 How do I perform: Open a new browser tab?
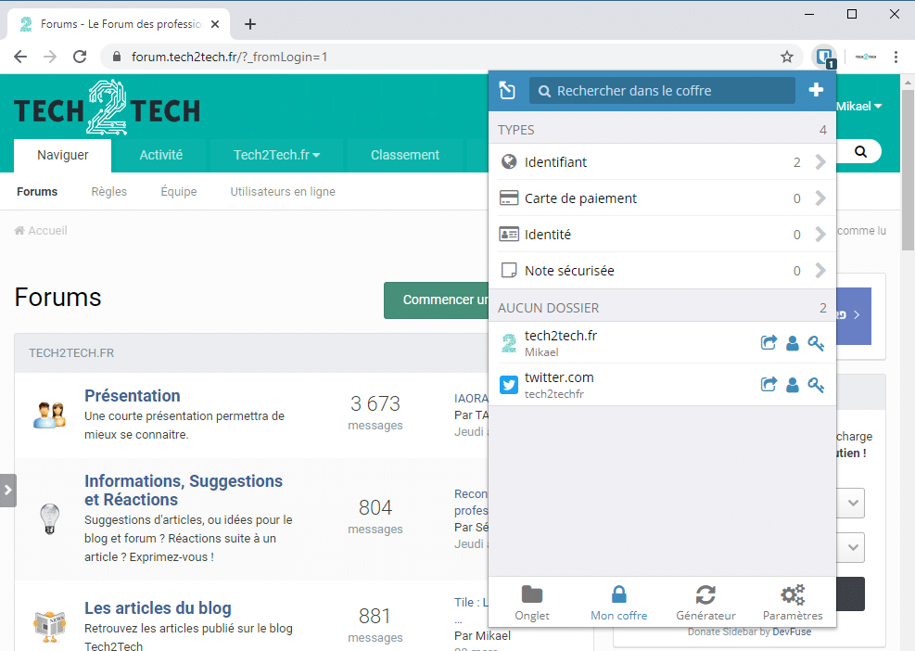point(250,24)
